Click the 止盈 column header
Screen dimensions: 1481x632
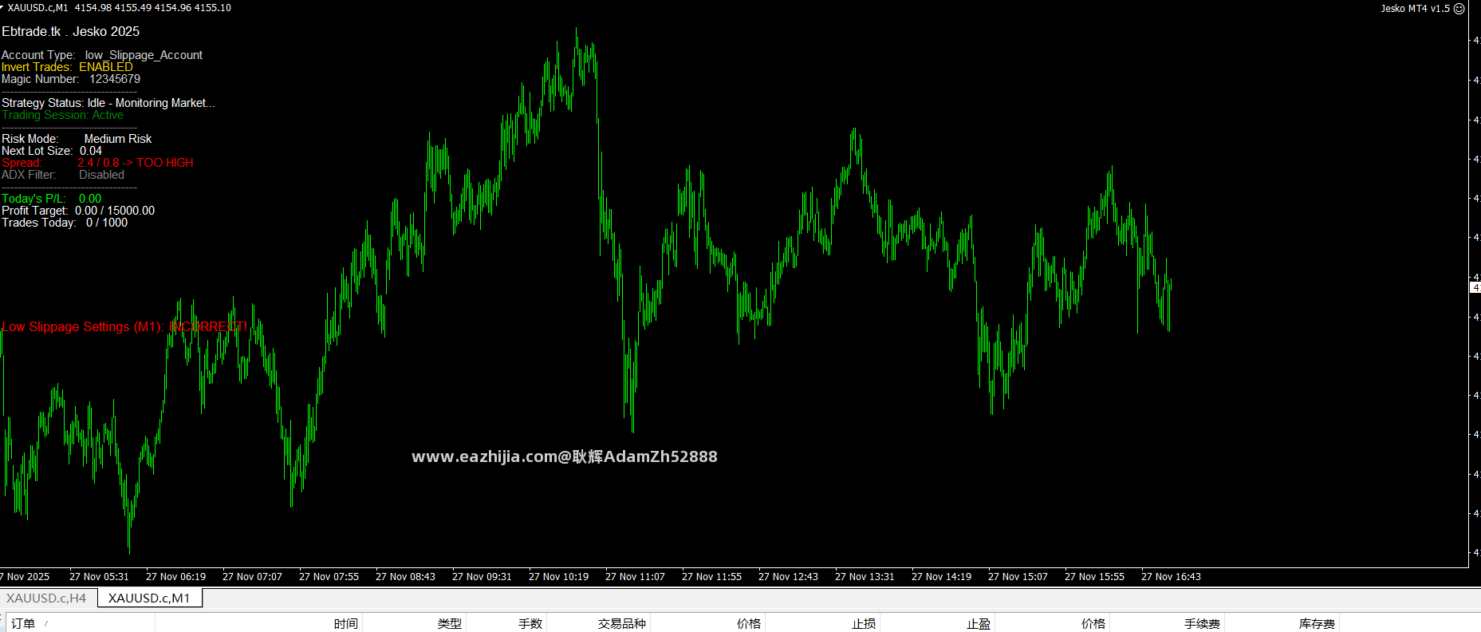pyautogui.click(x=979, y=623)
